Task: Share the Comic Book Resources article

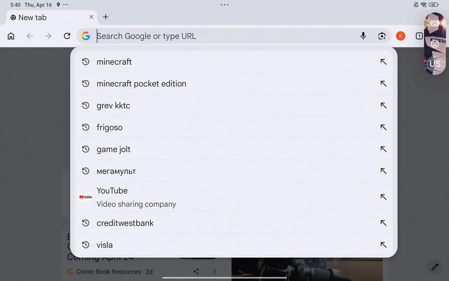Action: coord(196,272)
